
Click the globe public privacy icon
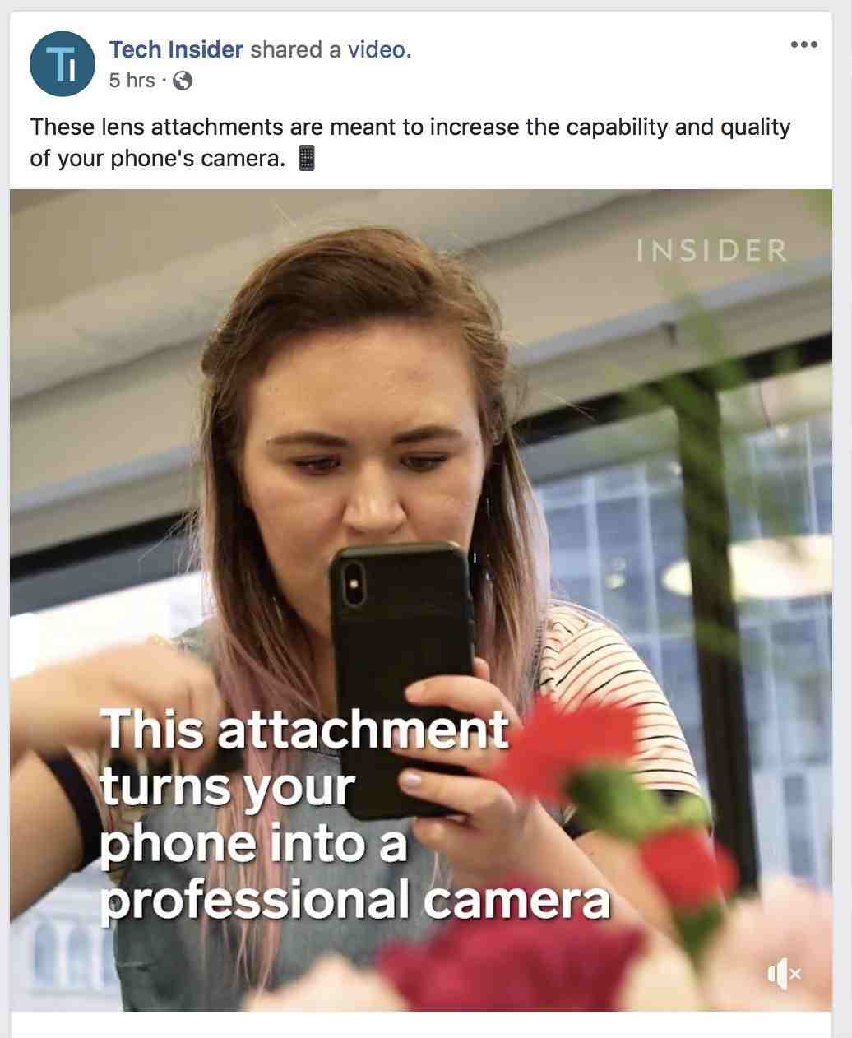(x=183, y=81)
